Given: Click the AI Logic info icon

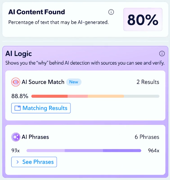Looking at the screenshot, I should 162,54.
